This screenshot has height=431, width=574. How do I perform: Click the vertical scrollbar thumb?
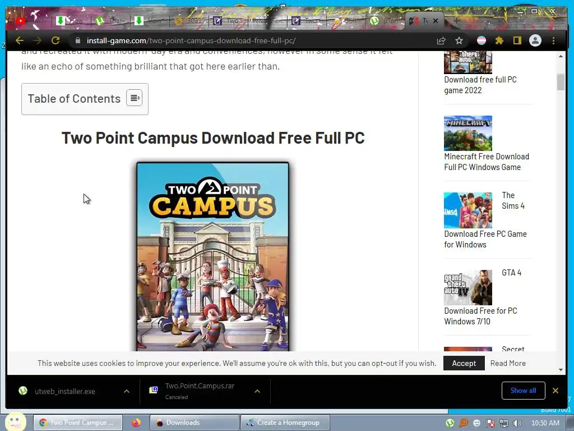[x=561, y=82]
